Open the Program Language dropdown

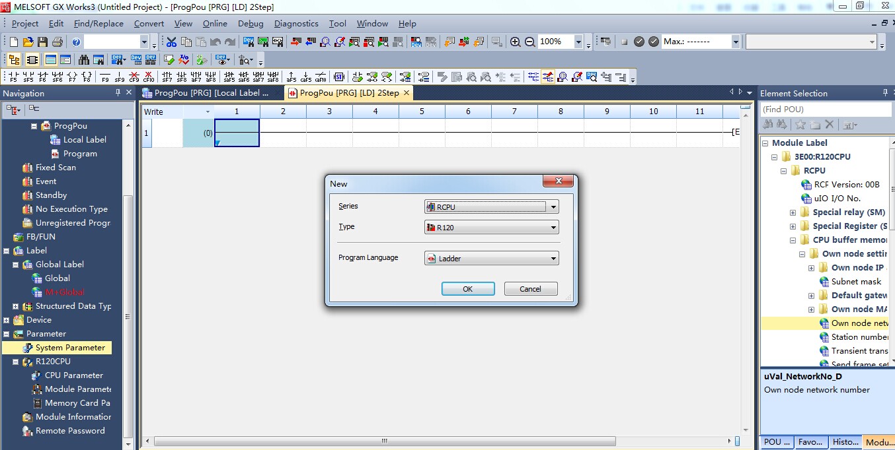click(x=492, y=258)
